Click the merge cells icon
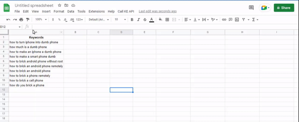This screenshot has width=299, height=122. click(174, 20)
